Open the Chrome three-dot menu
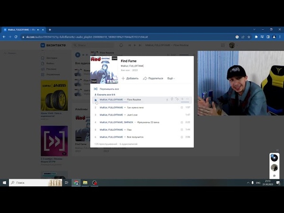Viewport: 284px width, 213px height. click(x=280, y=37)
